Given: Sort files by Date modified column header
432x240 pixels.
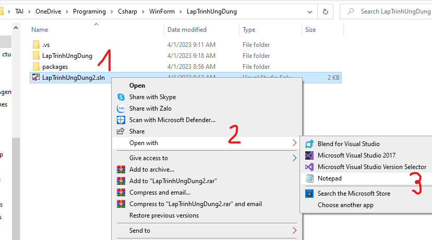Looking at the screenshot, I should click(x=187, y=30).
